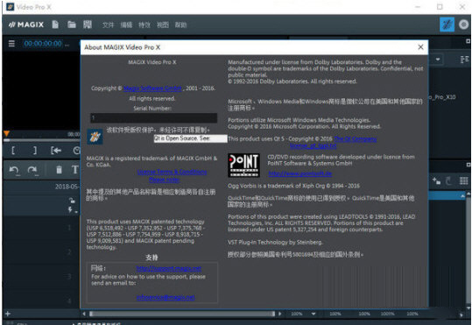472x325 pixels.
Task: Click the clock icon in transport bar
Action: click(77, 151)
